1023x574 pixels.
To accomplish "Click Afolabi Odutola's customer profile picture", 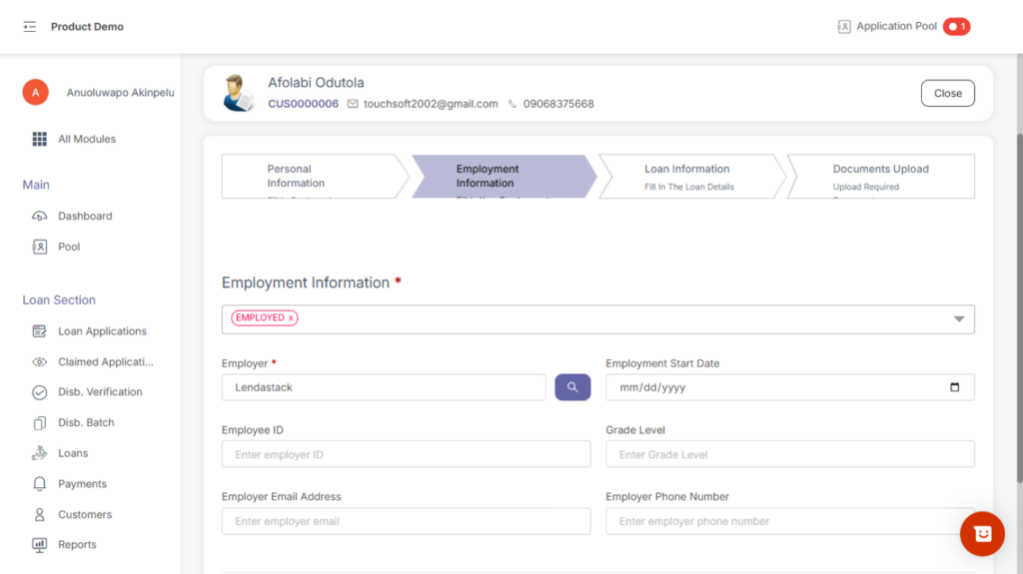I will click(x=239, y=93).
